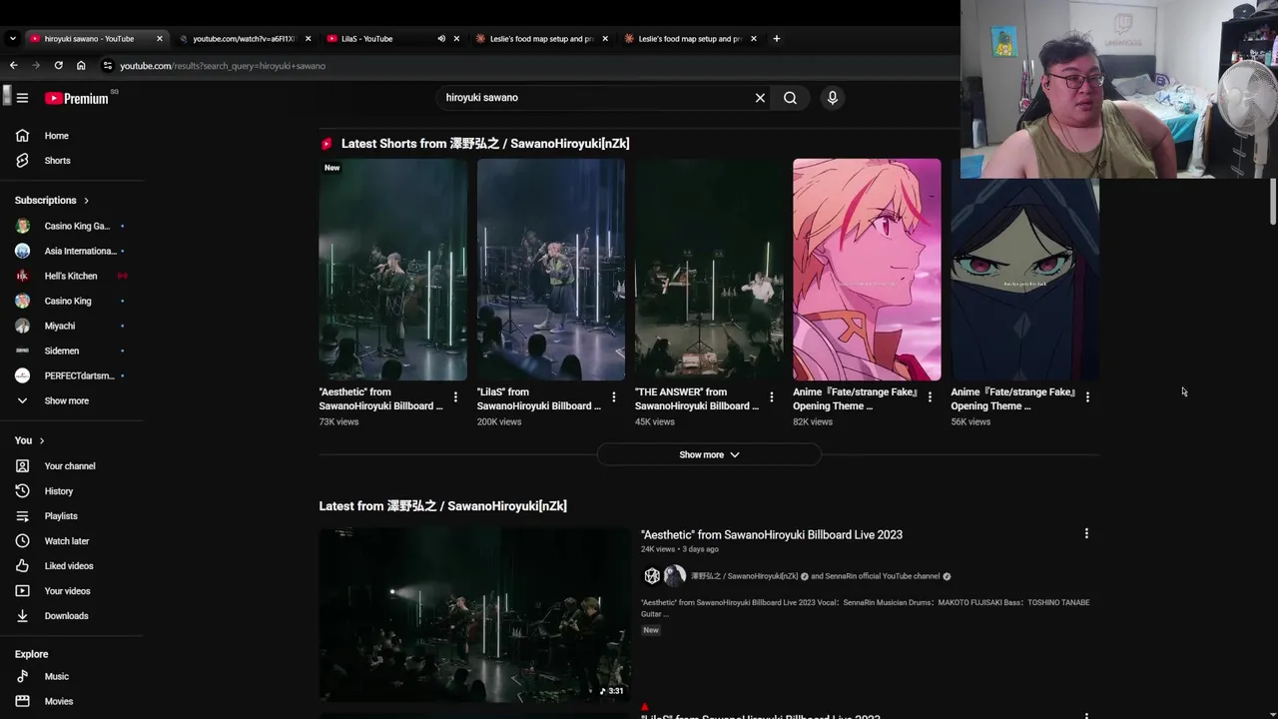The width and height of the screenshot is (1278, 719).
Task: Switch to first Leslie's food map tab
Action: (x=541, y=39)
